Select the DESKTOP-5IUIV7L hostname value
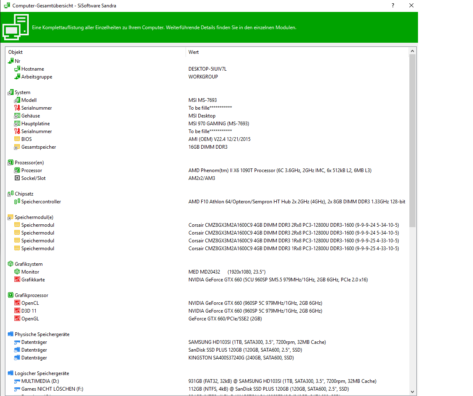Image resolution: width=473 pixels, height=396 pixels. coord(207,69)
